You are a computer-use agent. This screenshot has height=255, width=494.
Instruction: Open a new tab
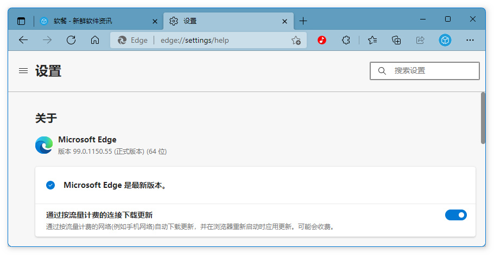pos(303,21)
